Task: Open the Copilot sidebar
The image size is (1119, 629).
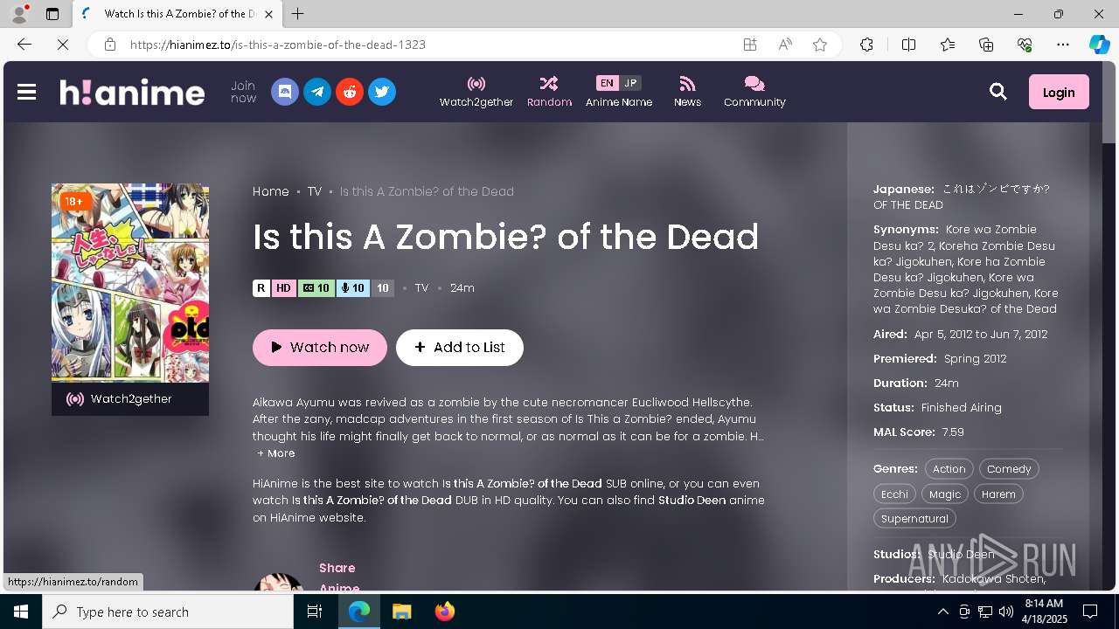Action: point(1099,45)
